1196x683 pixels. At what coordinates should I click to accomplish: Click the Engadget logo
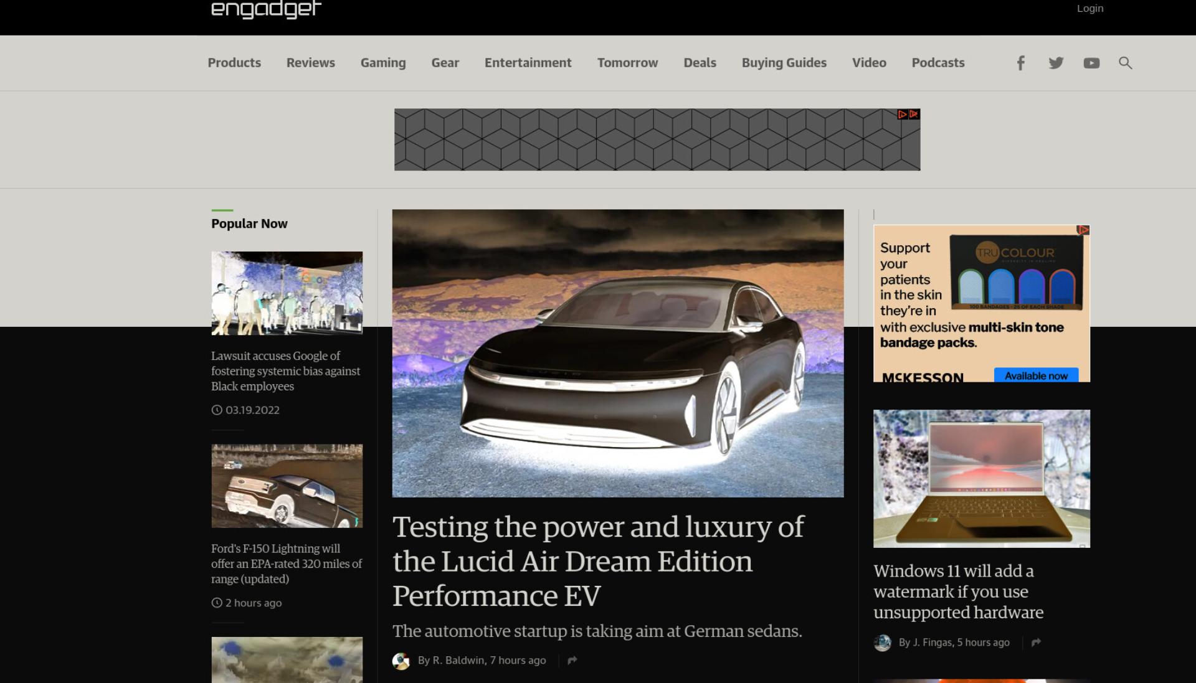(x=267, y=9)
